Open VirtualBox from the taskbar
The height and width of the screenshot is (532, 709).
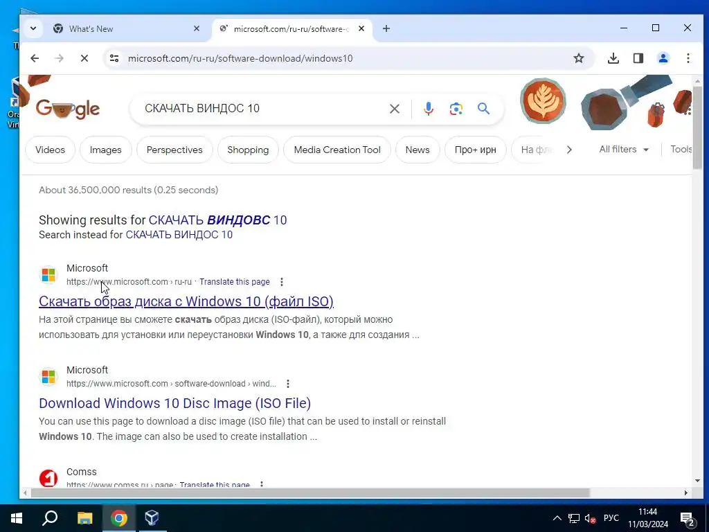pos(152,518)
